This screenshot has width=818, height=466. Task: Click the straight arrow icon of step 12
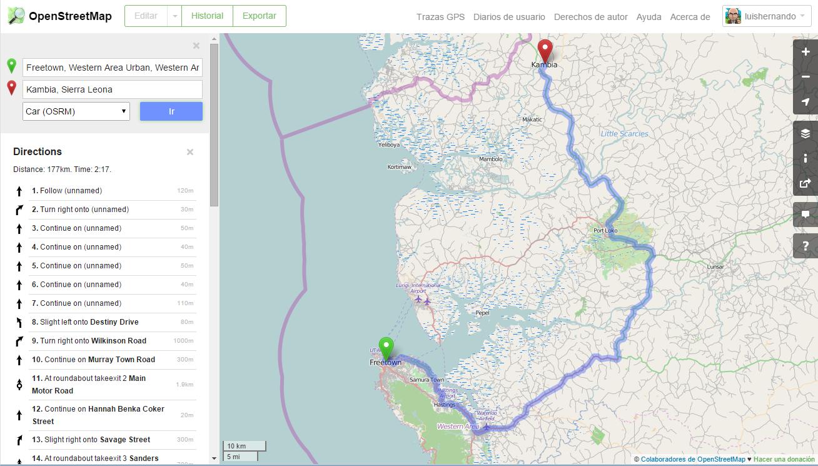click(x=19, y=415)
